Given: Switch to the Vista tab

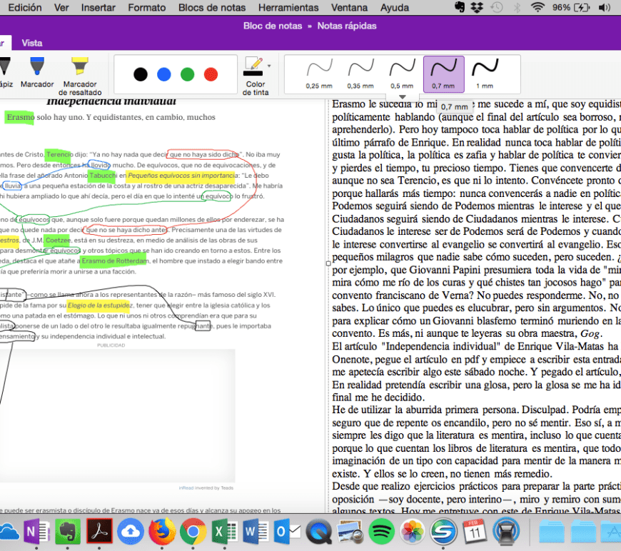Looking at the screenshot, I should click(x=32, y=43).
